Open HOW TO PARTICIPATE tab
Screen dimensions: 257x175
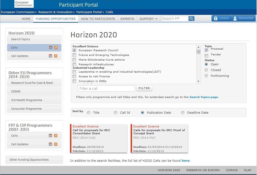point(98,19)
